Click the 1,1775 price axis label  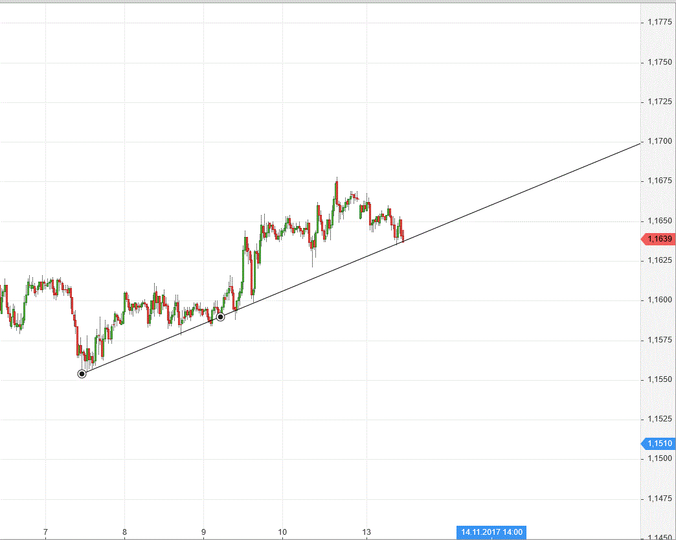pos(659,22)
